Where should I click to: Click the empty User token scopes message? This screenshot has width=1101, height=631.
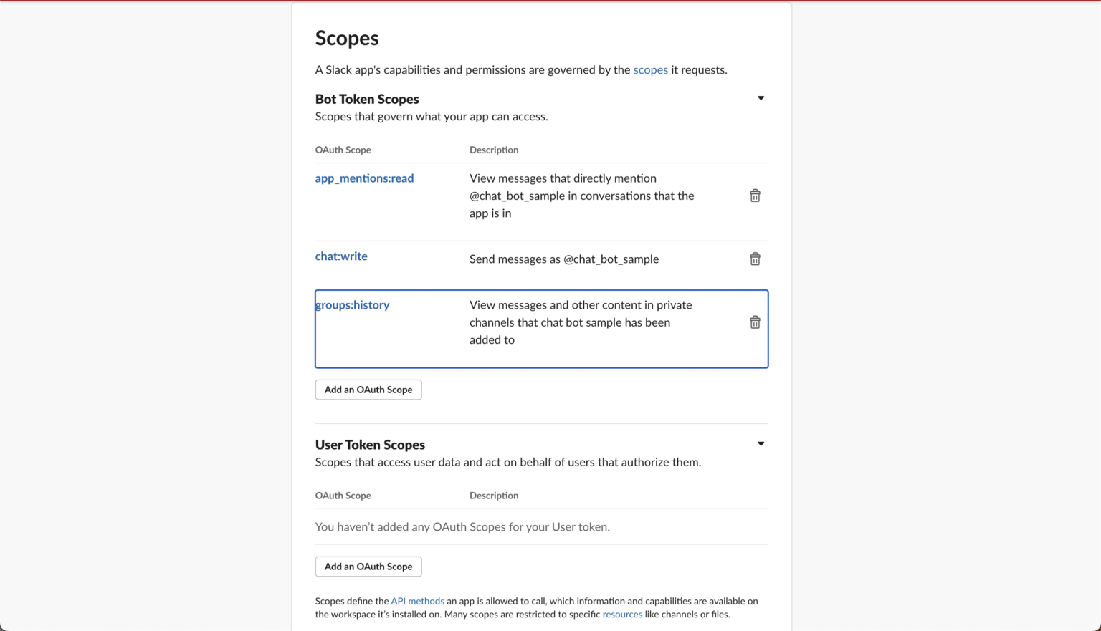(x=462, y=527)
